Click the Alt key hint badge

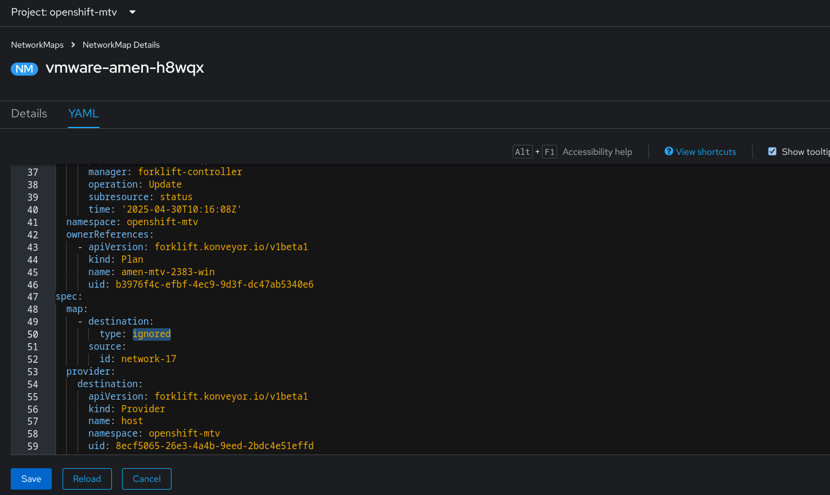[x=522, y=152]
